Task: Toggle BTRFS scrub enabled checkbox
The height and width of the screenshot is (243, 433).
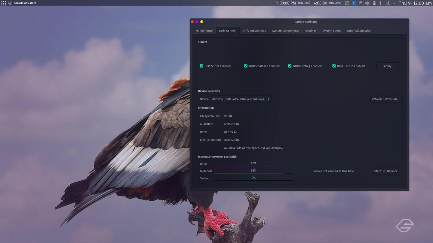Action: (x=349, y=66)
